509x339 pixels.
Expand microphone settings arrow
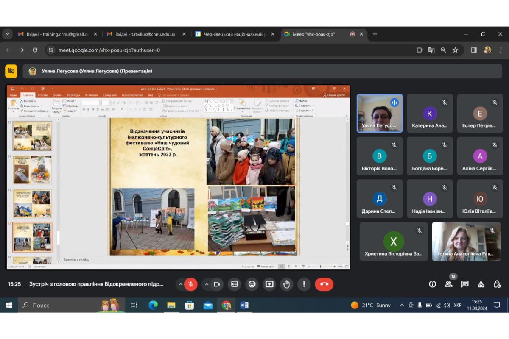tap(180, 284)
